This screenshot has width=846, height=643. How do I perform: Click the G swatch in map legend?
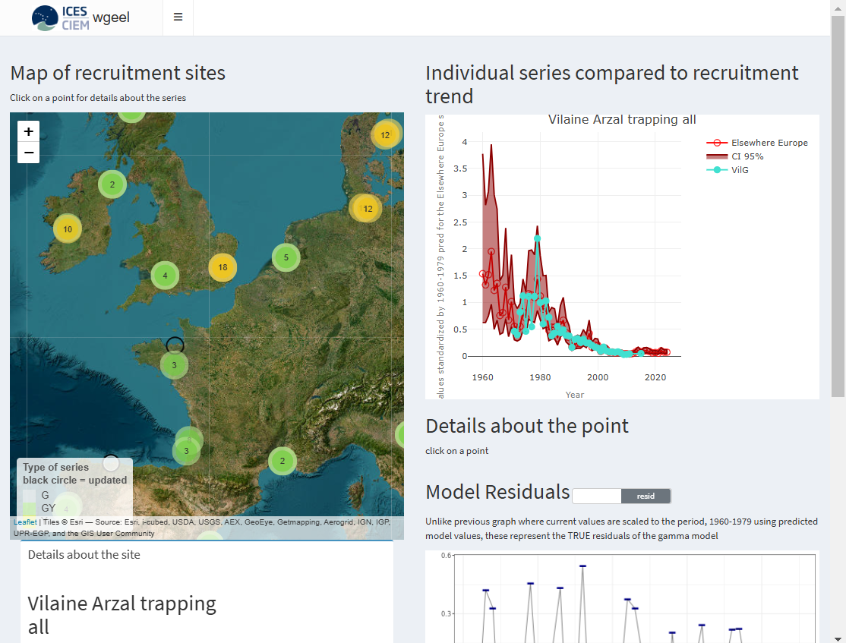click(x=29, y=495)
